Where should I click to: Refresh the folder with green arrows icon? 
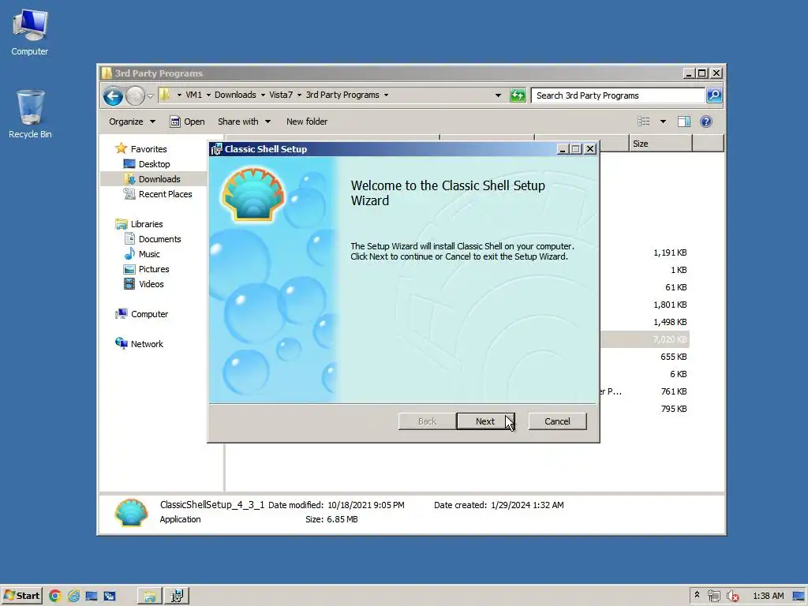(518, 95)
